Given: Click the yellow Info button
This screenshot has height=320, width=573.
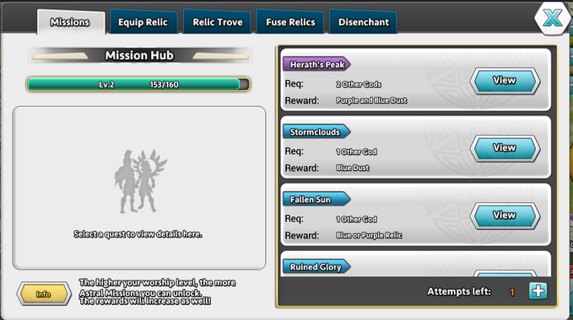Looking at the screenshot, I should coord(44,294).
